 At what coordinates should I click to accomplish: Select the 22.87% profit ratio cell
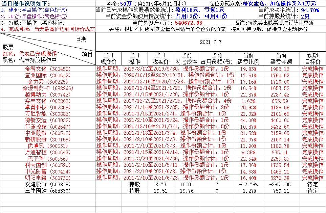[248, 95]
